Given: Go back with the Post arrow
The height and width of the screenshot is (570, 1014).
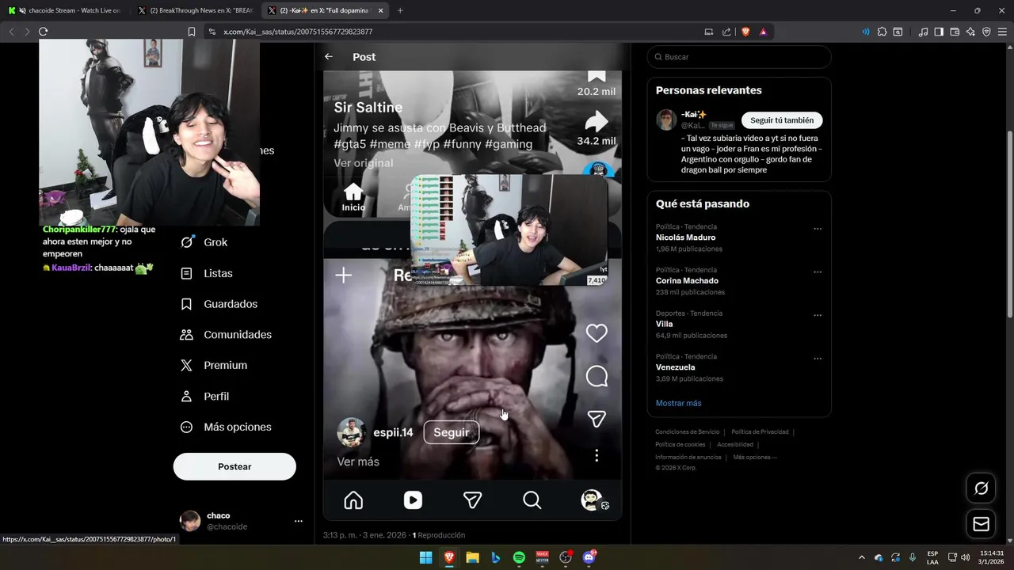Looking at the screenshot, I should click(329, 57).
